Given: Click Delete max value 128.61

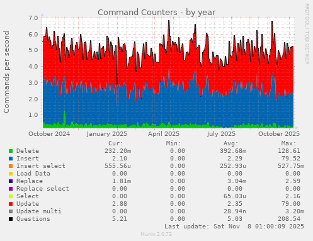Looking at the screenshot, I should coord(289,151).
